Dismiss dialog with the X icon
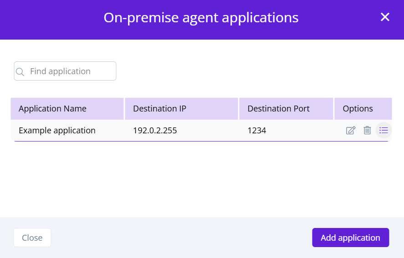 point(385,17)
